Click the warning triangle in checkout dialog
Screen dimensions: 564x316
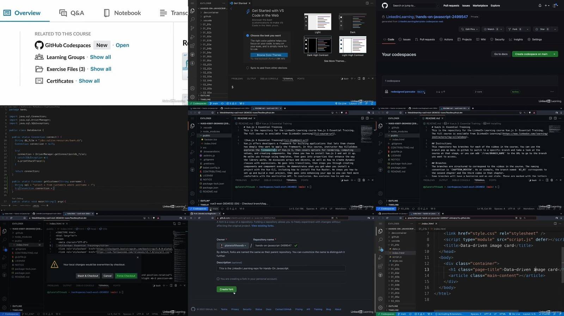click(x=54, y=265)
